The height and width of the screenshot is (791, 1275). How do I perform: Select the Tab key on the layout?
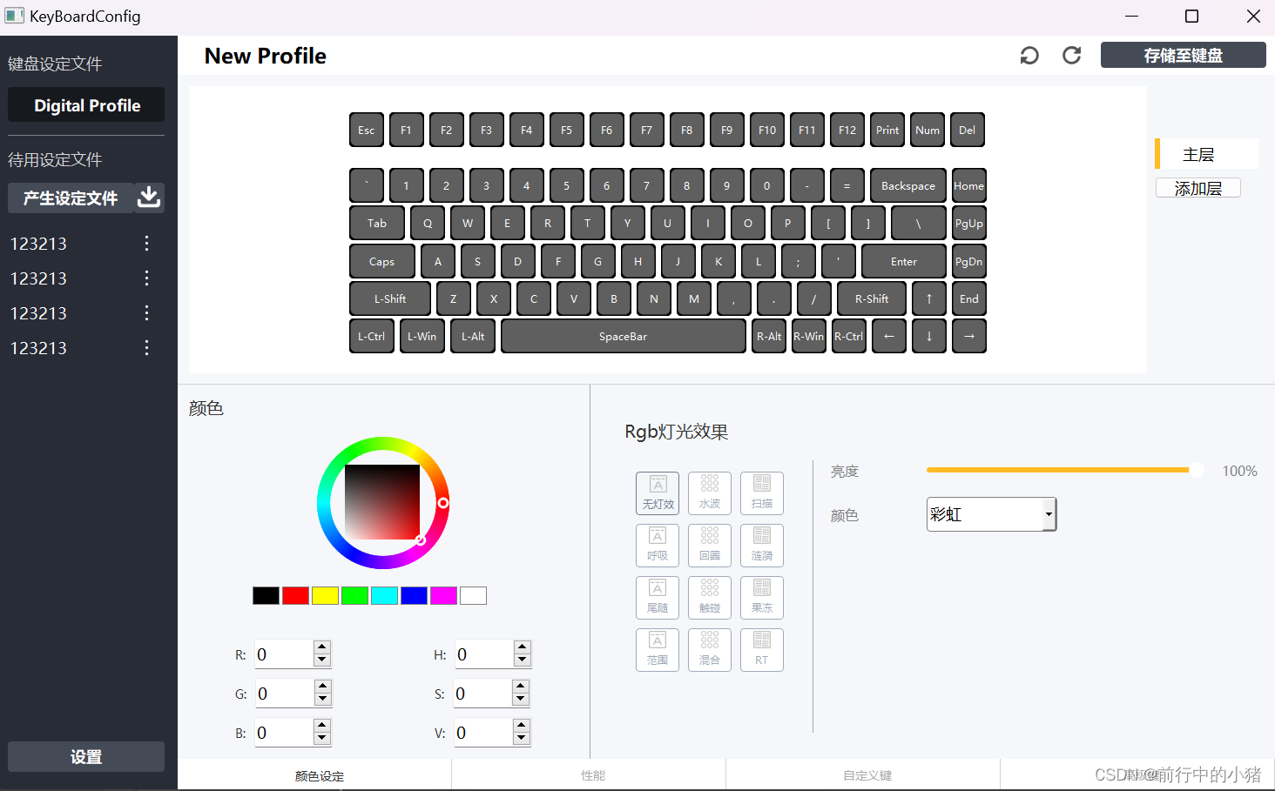[377, 223]
